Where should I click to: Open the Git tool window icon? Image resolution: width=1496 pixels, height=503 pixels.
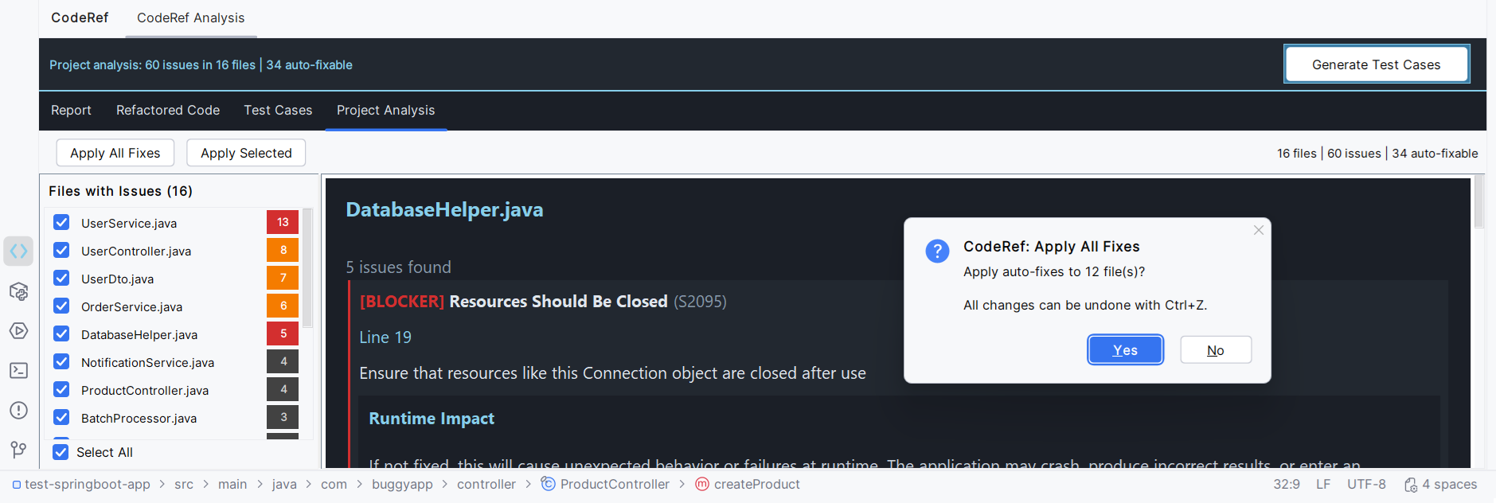pos(18,450)
